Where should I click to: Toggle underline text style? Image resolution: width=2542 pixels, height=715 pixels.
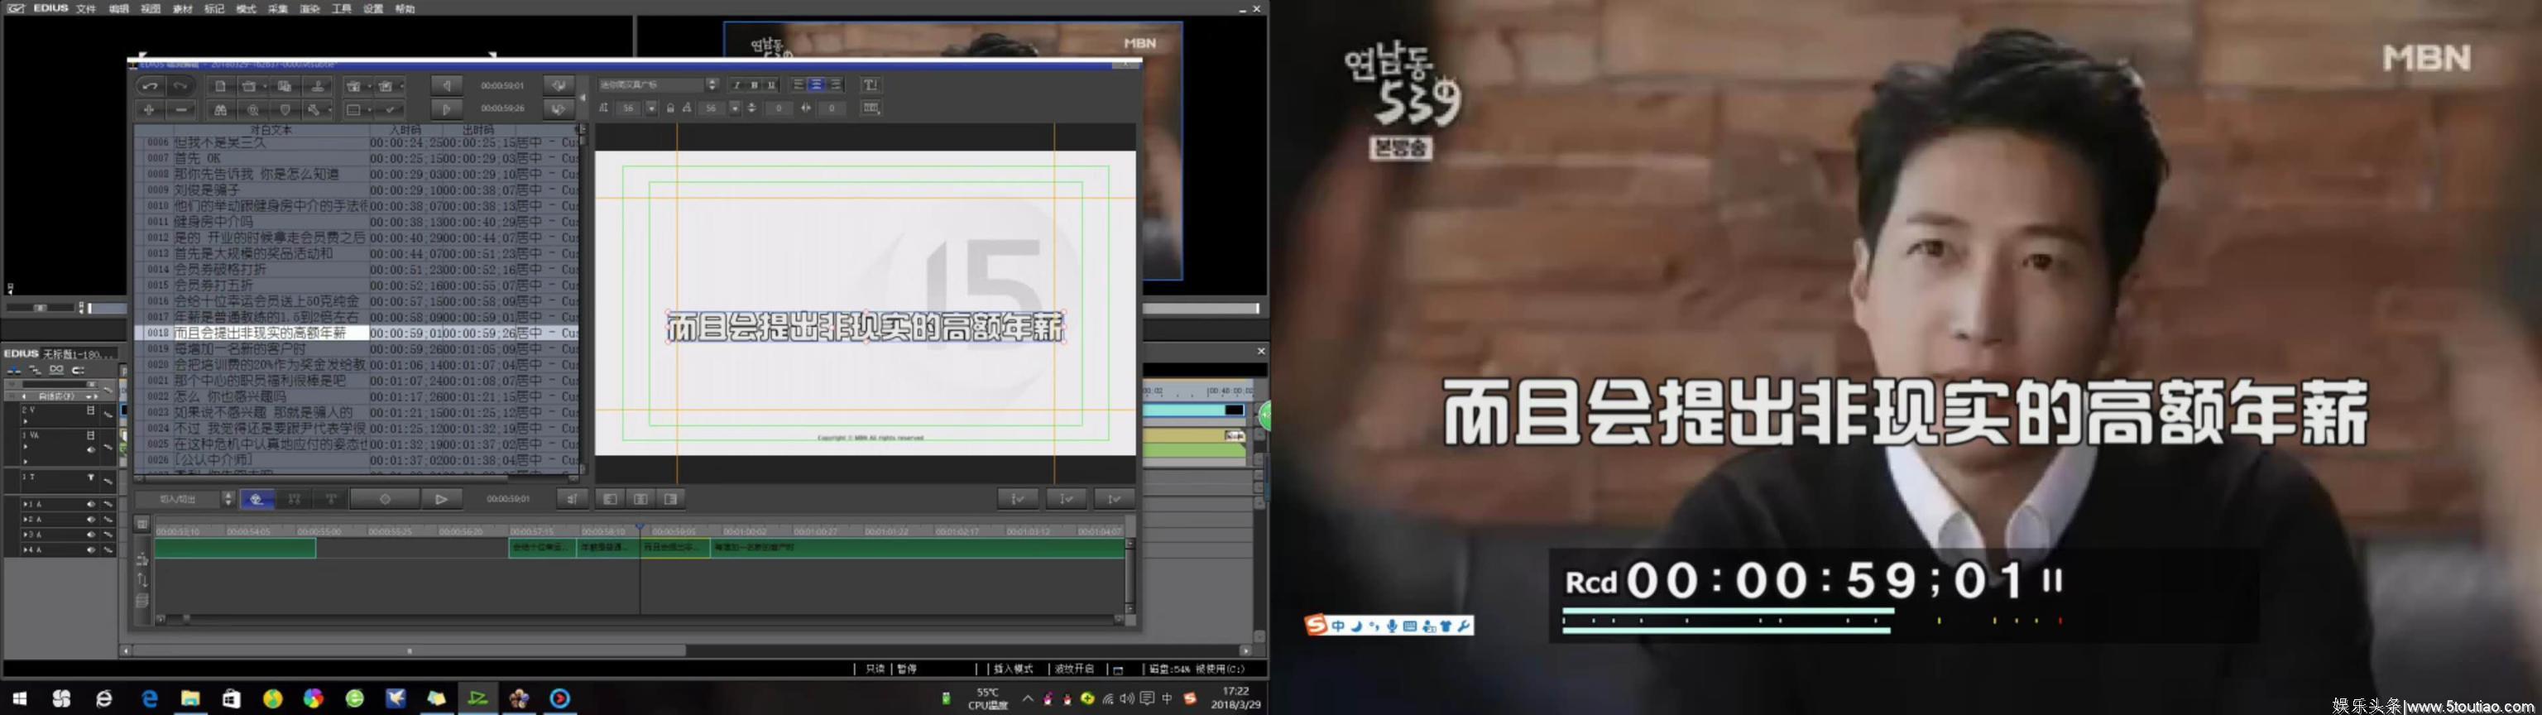click(772, 85)
